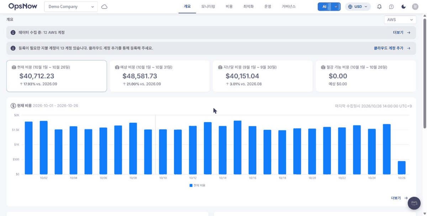Open the 운영 tab
This screenshot has height=216, width=427.
click(x=268, y=7)
